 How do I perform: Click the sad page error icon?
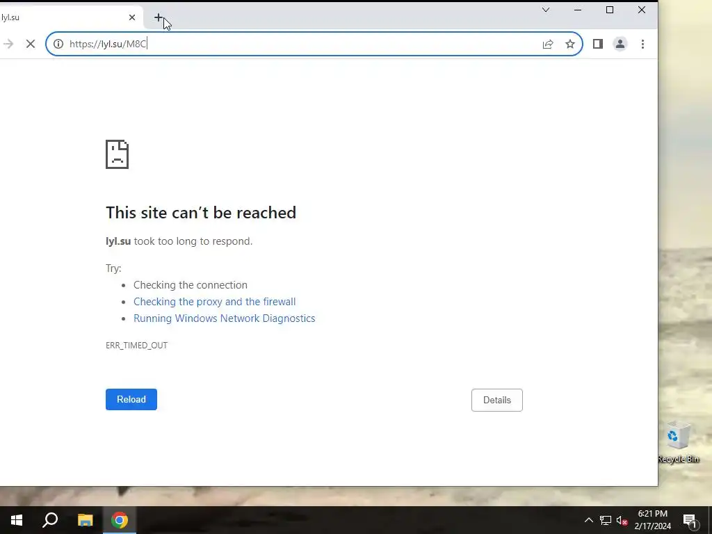(117, 154)
